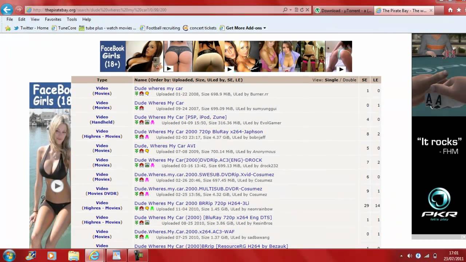Click the browser Forward arrow button
This screenshot has height=262, width=466.
tap(19, 10)
